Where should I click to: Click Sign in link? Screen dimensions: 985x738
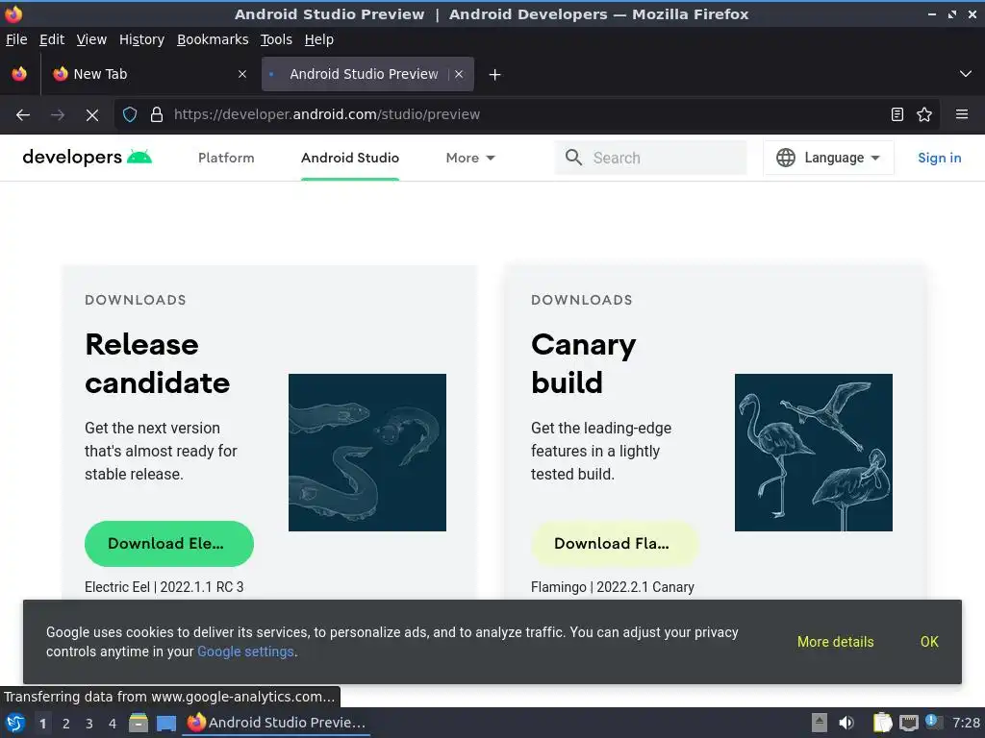[x=939, y=159]
